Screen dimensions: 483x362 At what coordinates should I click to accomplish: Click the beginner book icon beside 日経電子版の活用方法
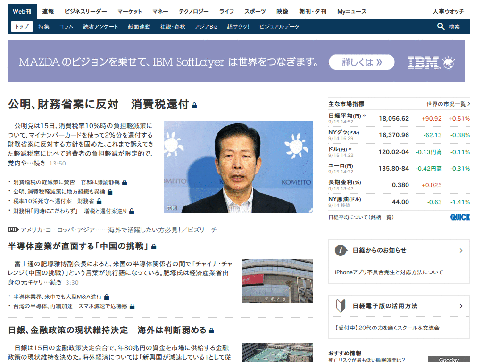(341, 305)
